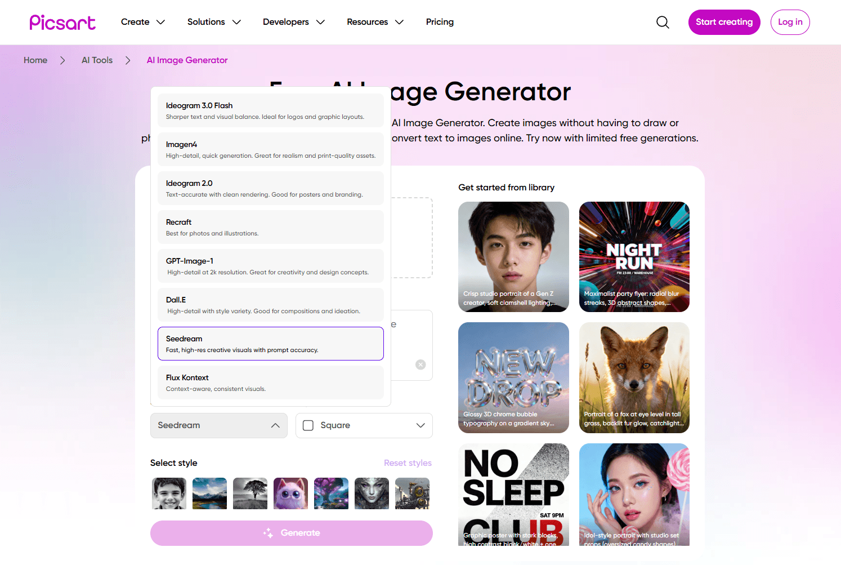Image resolution: width=841 pixels, height=565 pixels.
Task: Select the purple cartoon creature style
Action: pyautogui.click(x=291, y=493)
